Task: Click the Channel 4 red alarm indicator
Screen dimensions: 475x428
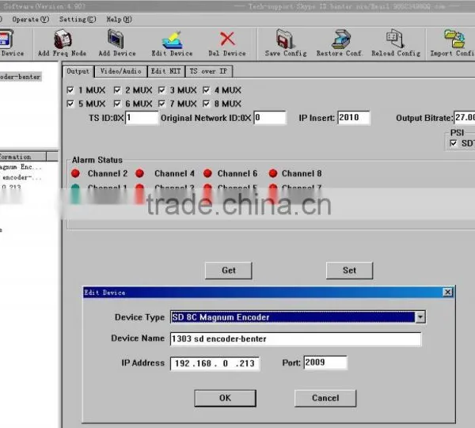Action: [x=139, y=173]
